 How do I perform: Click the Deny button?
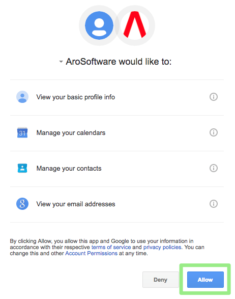point(161,280)
